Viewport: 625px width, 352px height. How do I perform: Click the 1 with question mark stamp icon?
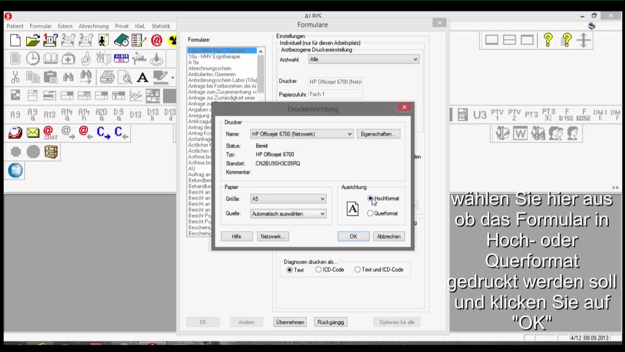coord(50,40)
